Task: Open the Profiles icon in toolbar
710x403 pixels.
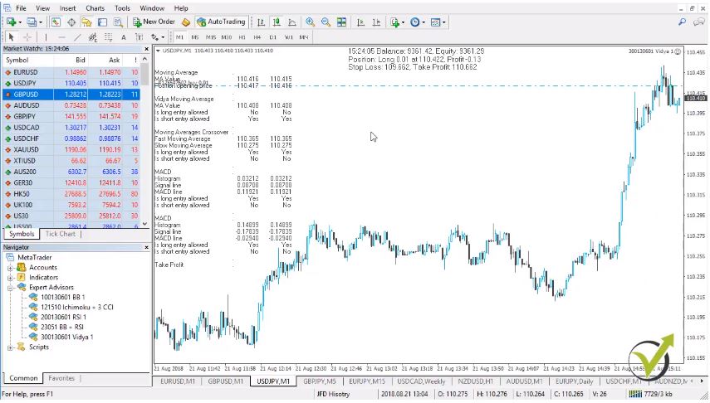Action: [x=32, y=22]
